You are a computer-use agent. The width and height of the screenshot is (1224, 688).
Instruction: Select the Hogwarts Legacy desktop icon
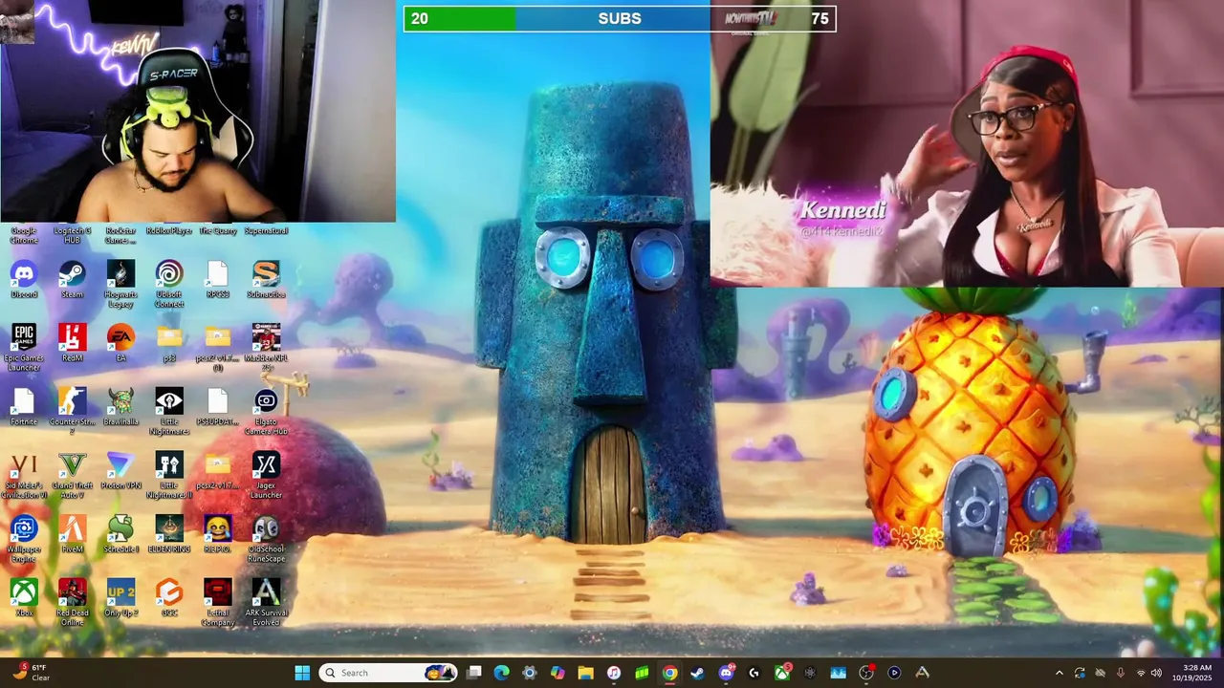tap(120, 285)
